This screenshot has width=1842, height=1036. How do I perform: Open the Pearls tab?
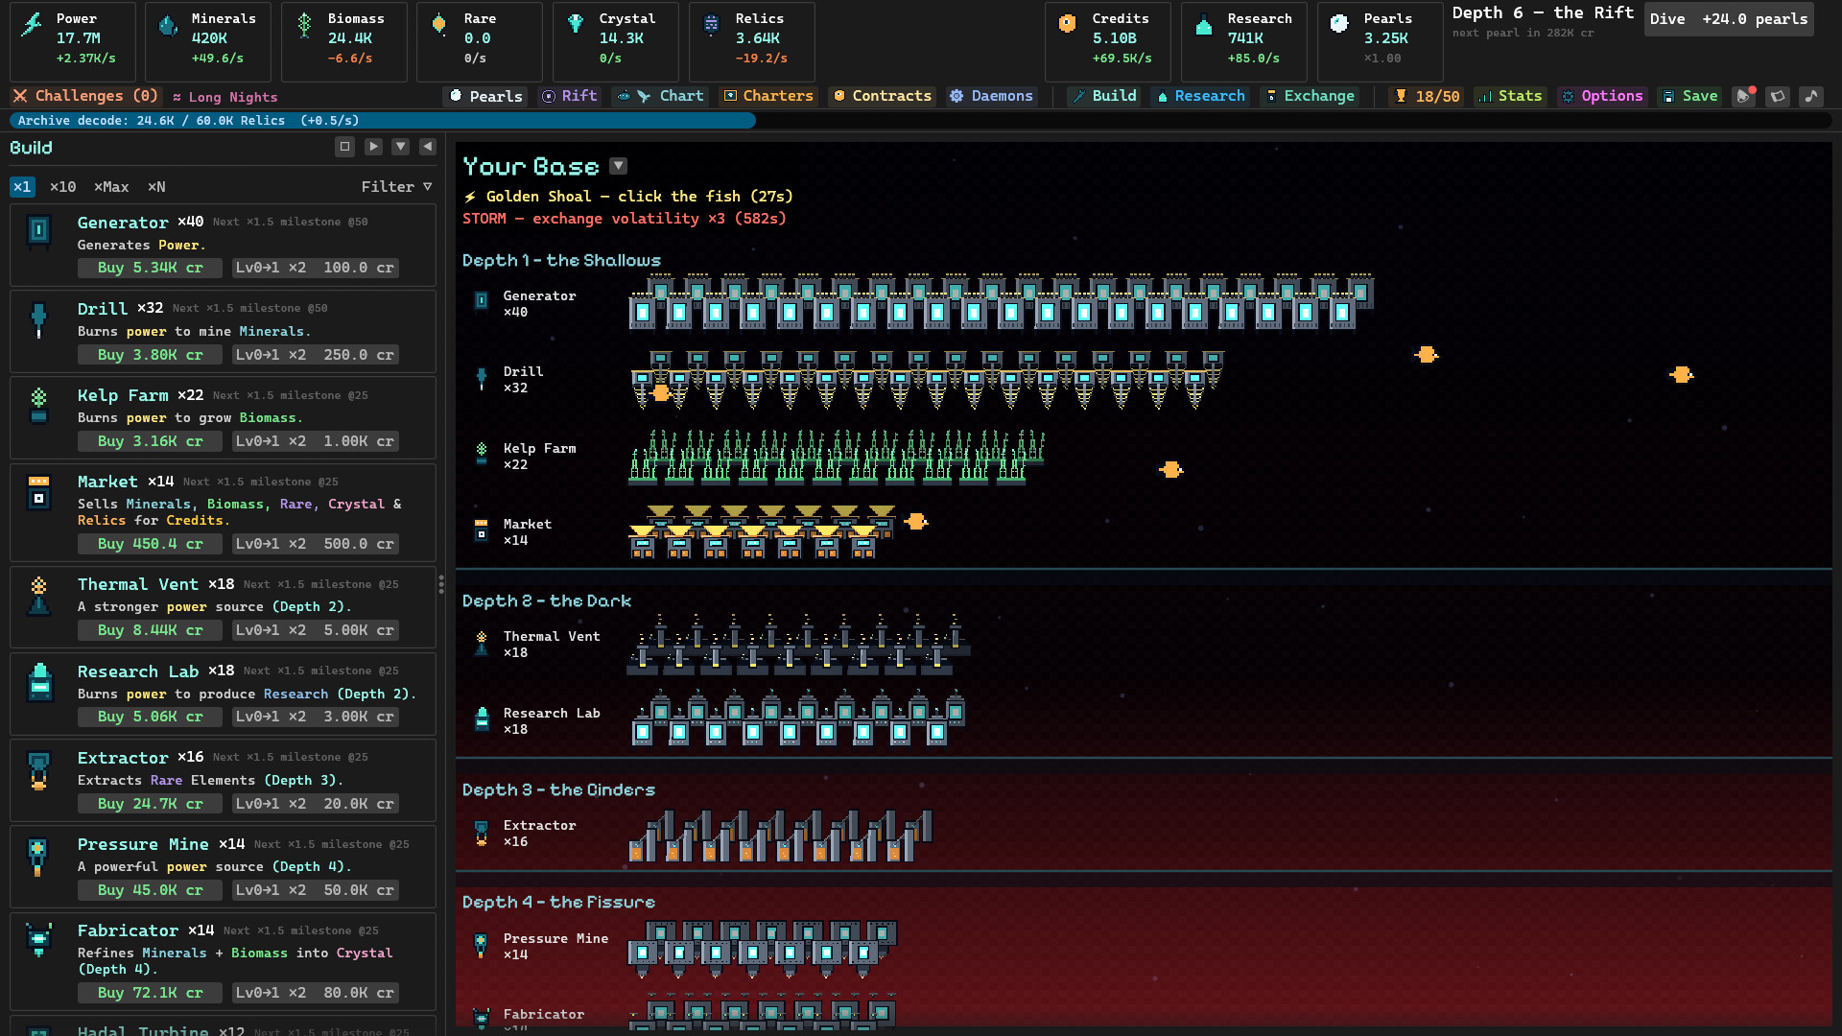pos(485,96)
